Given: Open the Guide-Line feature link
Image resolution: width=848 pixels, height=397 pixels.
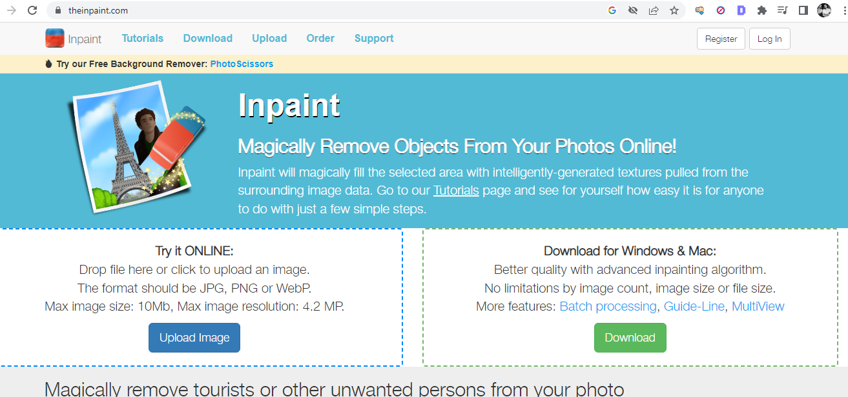Looking at the screenshot, I should [x=694, y=306].
